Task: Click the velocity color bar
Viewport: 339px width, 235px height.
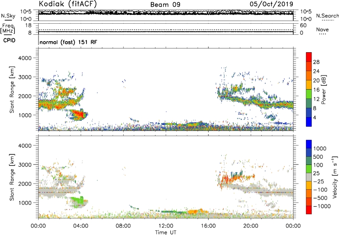Action: tap(309, 177)
